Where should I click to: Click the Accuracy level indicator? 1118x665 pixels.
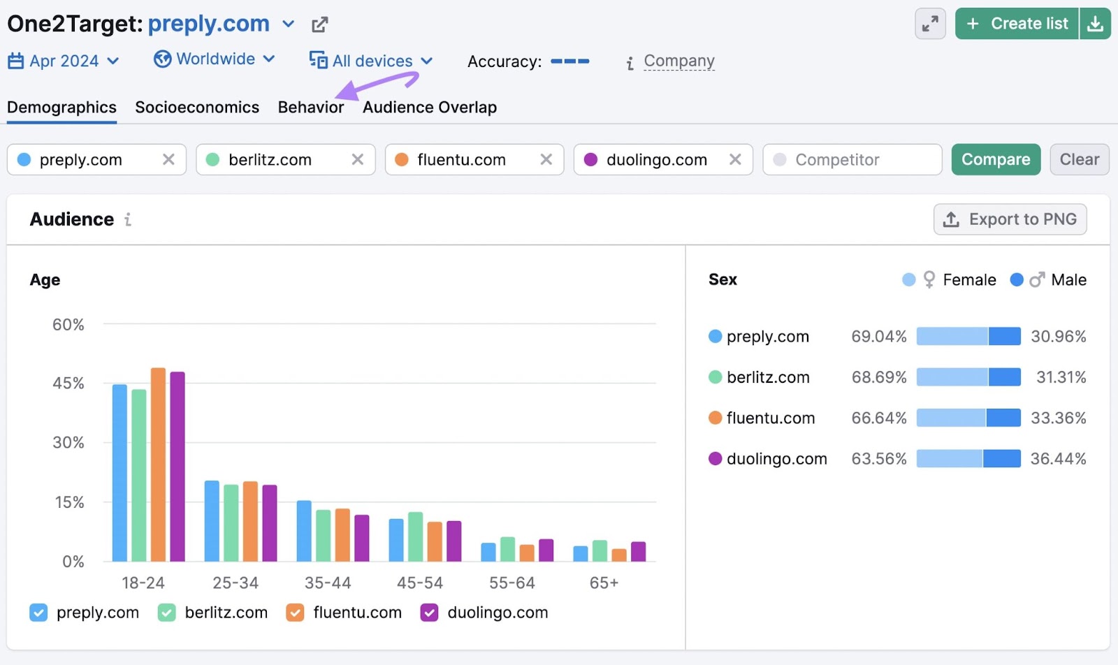[x=569, y=61]
